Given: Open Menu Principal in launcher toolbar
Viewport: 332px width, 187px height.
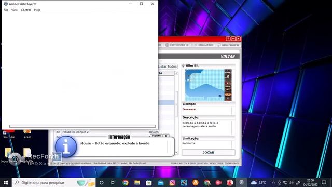Looking at the screenshot, I should click(x=228, y=45).
